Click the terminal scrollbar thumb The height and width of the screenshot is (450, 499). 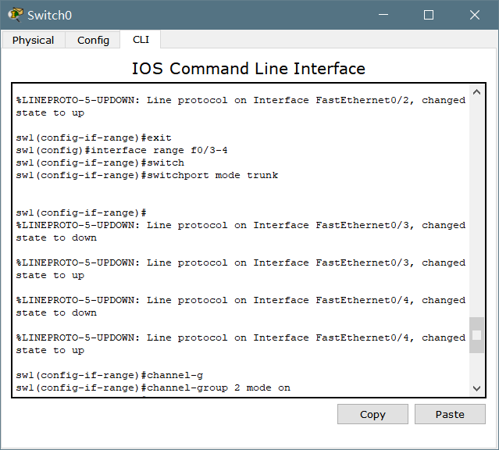click(476, 335)
